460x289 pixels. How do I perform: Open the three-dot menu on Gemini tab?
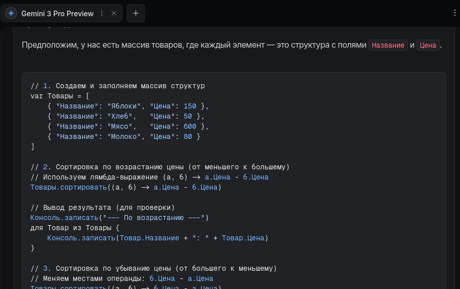click(x=102, y=14)
